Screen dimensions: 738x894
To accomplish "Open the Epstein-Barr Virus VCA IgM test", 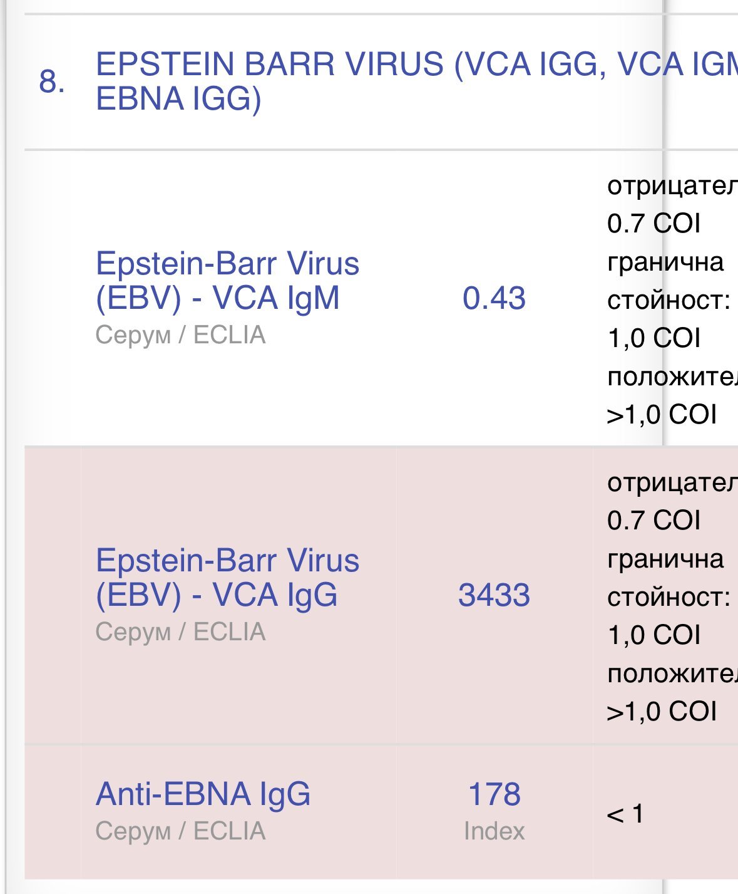I will tap(227, 280).
